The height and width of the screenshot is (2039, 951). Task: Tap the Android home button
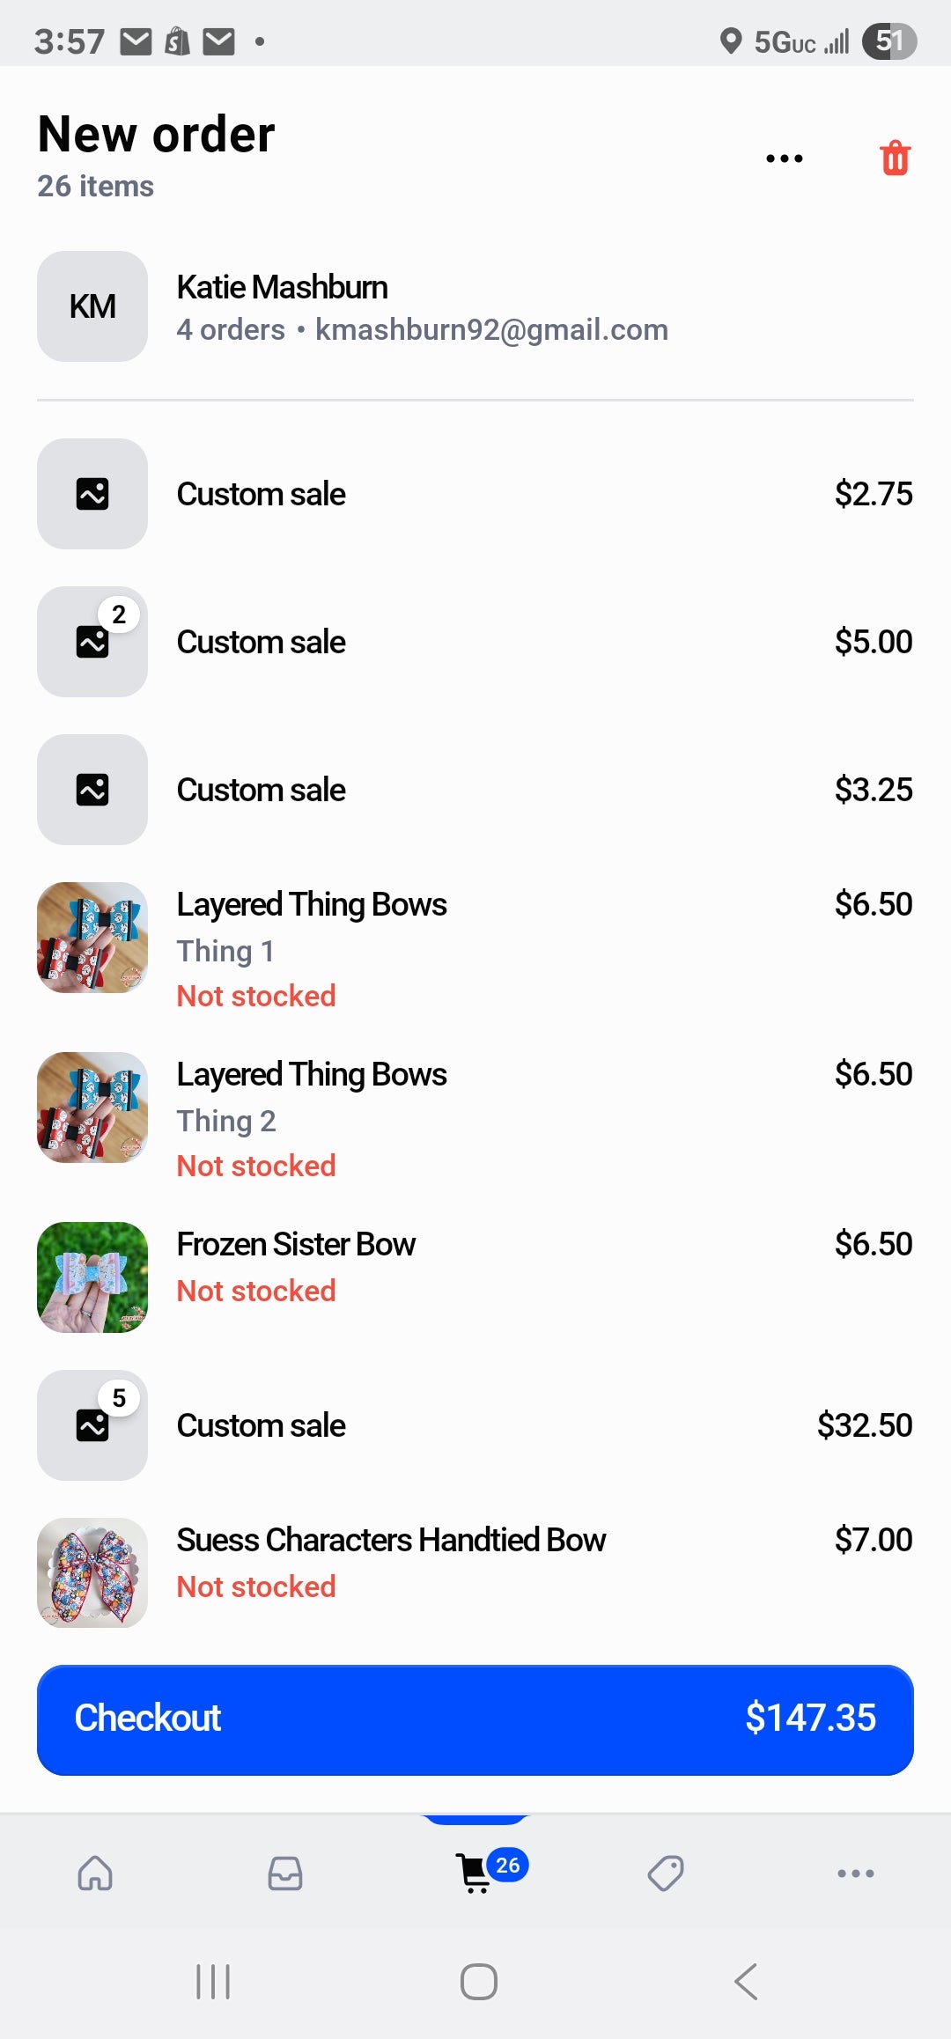click(x=479, y=1982)
